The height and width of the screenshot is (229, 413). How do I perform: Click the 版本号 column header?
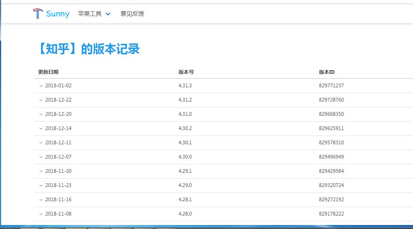[x=186, y=72]
